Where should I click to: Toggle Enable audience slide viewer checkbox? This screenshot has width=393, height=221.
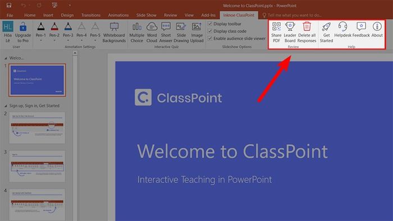(x=210, y=38)
